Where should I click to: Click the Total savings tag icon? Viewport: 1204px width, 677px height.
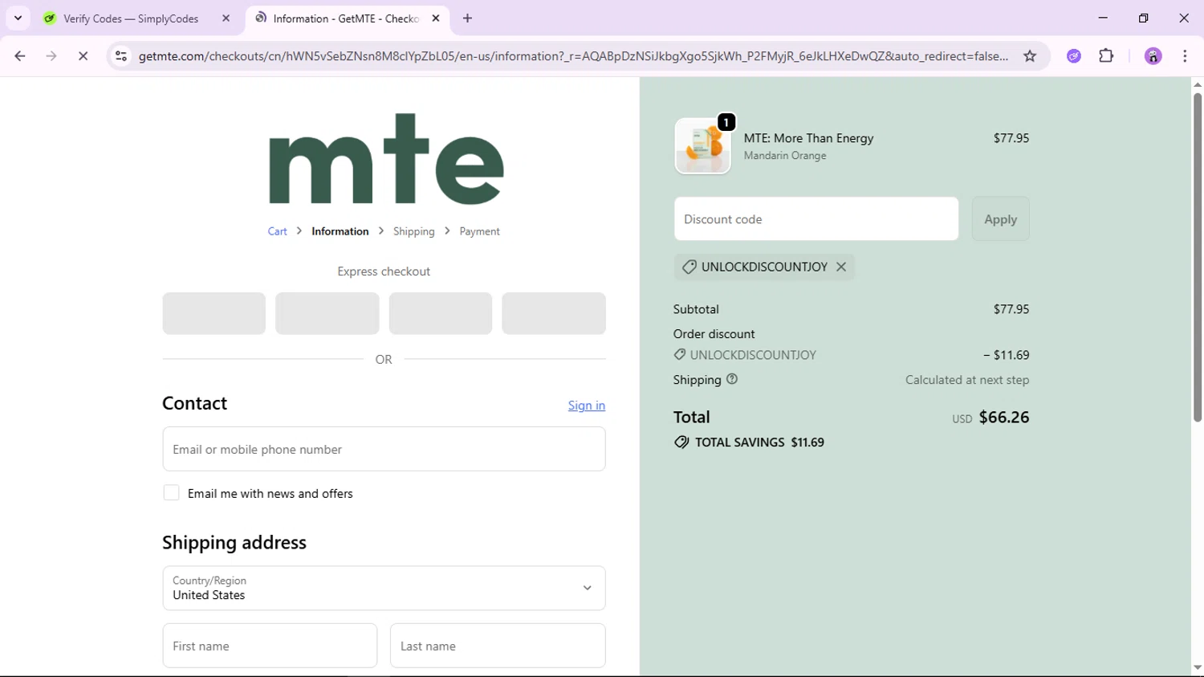[681, 442]
